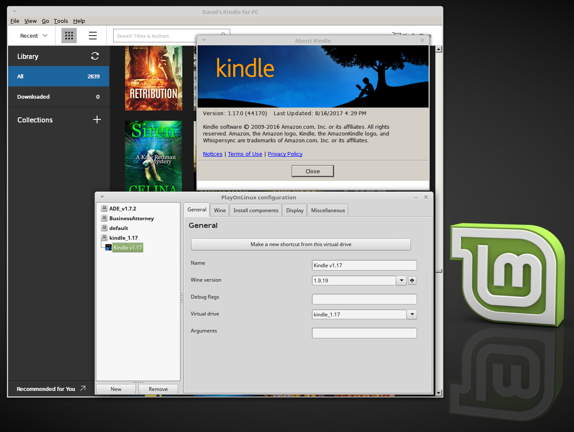Open the Recent sort dropdown
The width and height of the screenshot is (574, 432).
click(x=34, y=36)
